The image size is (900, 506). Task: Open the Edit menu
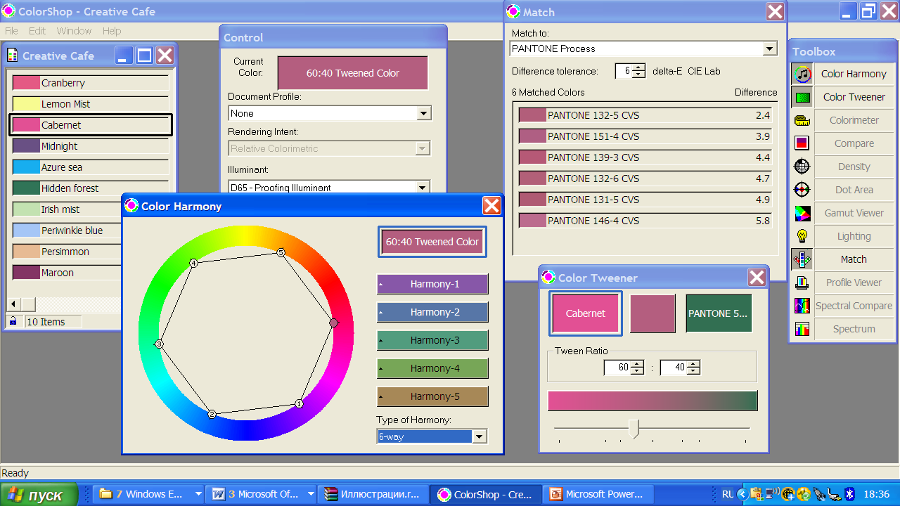pyautogui.click(x=37, y=31)
